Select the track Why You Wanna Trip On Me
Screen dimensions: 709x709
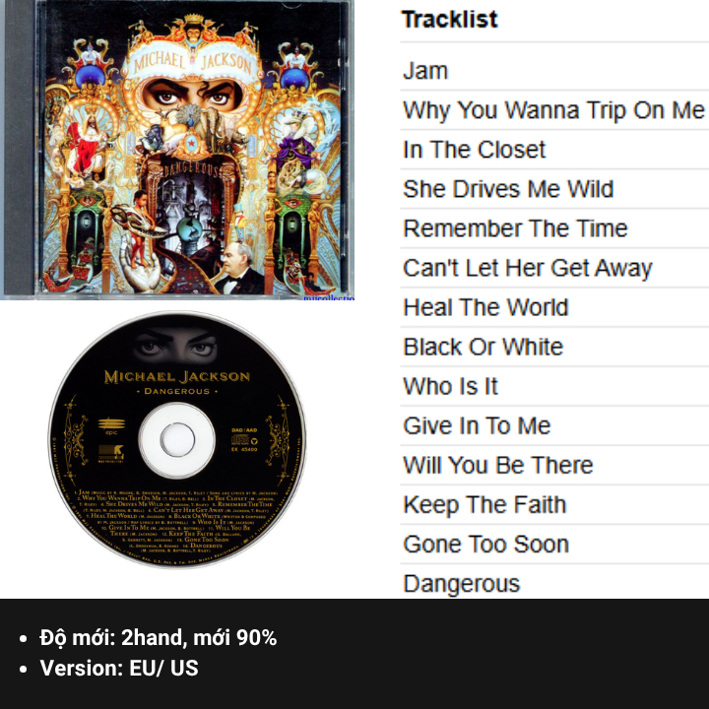pyautogui.click(x=553, y=110)
